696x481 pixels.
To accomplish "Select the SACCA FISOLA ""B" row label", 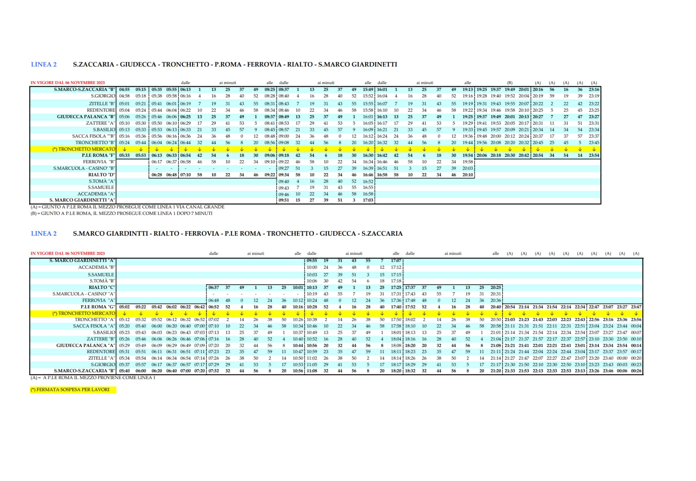I will (94, 136).
